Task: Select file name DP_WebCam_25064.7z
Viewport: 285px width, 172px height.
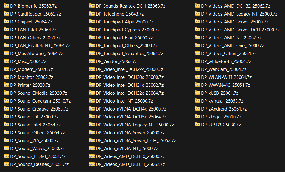Action: [x=224, y=69]
